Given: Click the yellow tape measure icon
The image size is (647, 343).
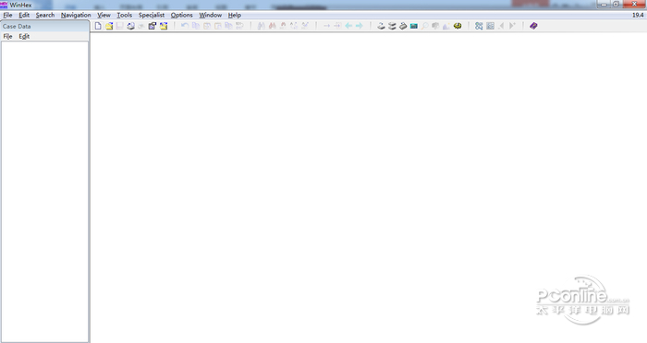Looking at the screenshot, I should (458, 26).
